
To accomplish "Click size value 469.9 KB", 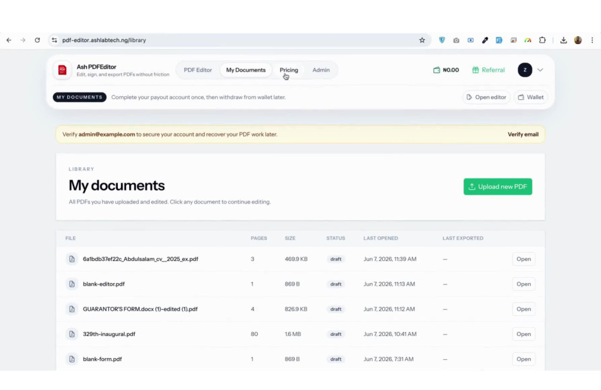I will (296, 259).
